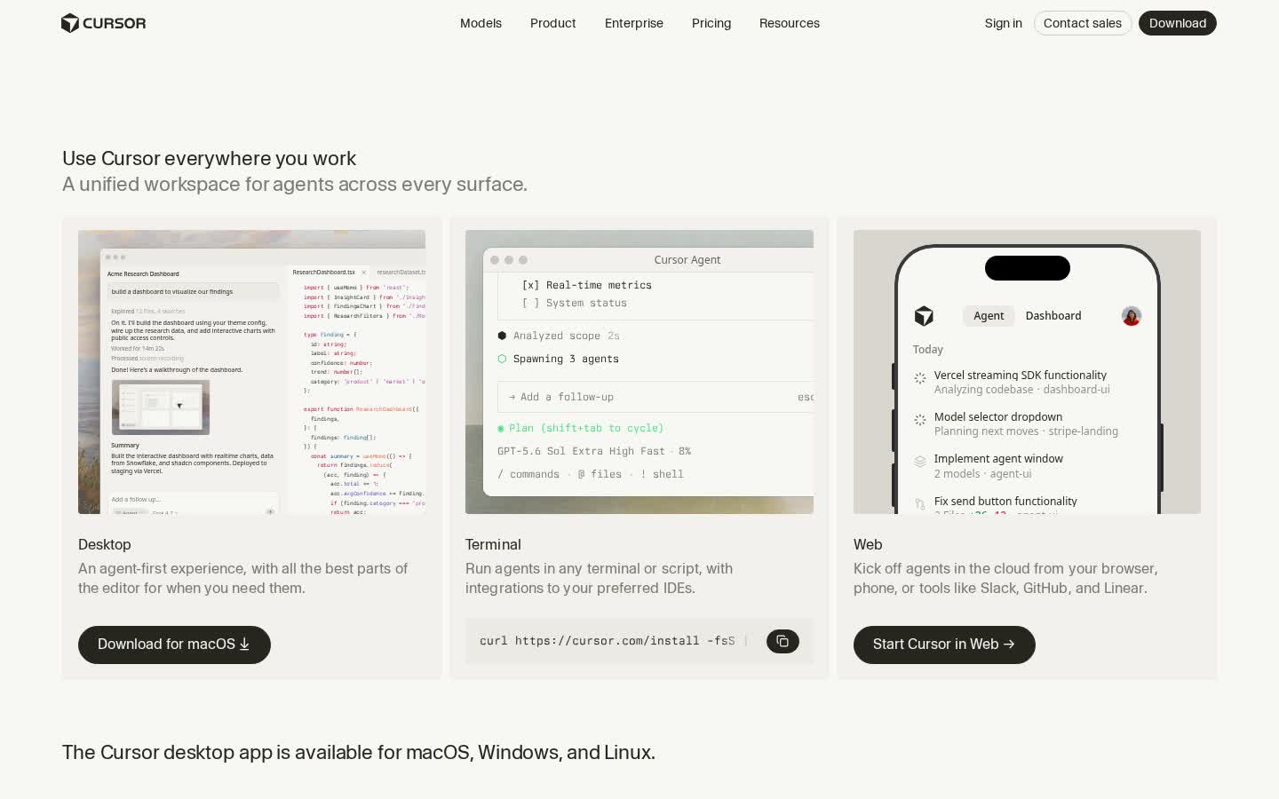Image resolution: width=1279 pixels, height=799 pixels.
Task: Open the dashboard walkthrough thumbnail in the desktop preview
Action: tap(161, 407)
